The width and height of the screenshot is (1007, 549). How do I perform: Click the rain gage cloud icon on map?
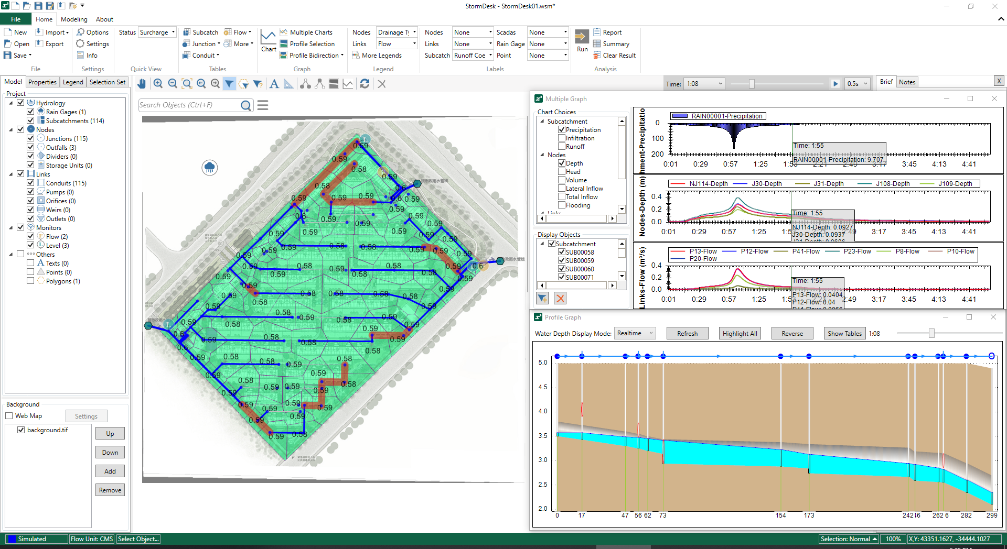pyautogui.click(x=210, y=168)
